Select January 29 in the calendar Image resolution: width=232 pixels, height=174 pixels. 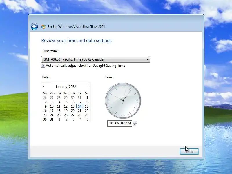pyautogui.click(x=86, y=115)
